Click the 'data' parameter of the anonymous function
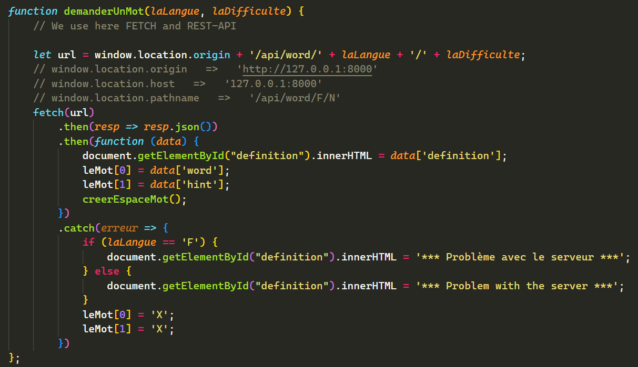Image resolution: width=638 pixels, height=367 pixels. tap(168, 141)
